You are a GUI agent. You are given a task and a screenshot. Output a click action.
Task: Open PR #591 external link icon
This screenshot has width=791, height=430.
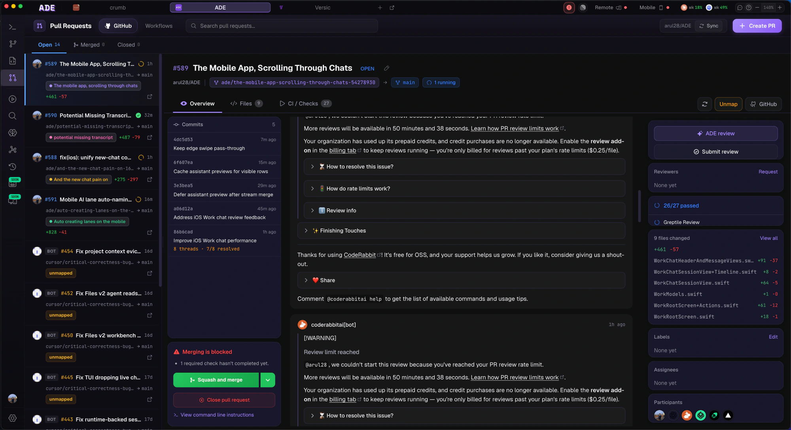149,232
